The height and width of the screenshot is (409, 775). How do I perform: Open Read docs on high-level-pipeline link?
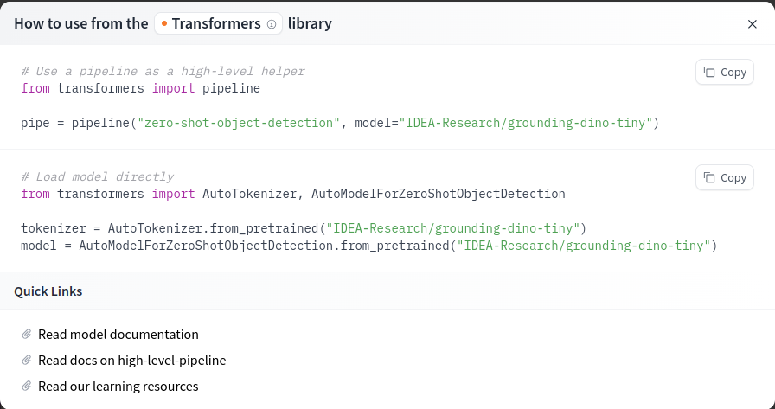131,361
